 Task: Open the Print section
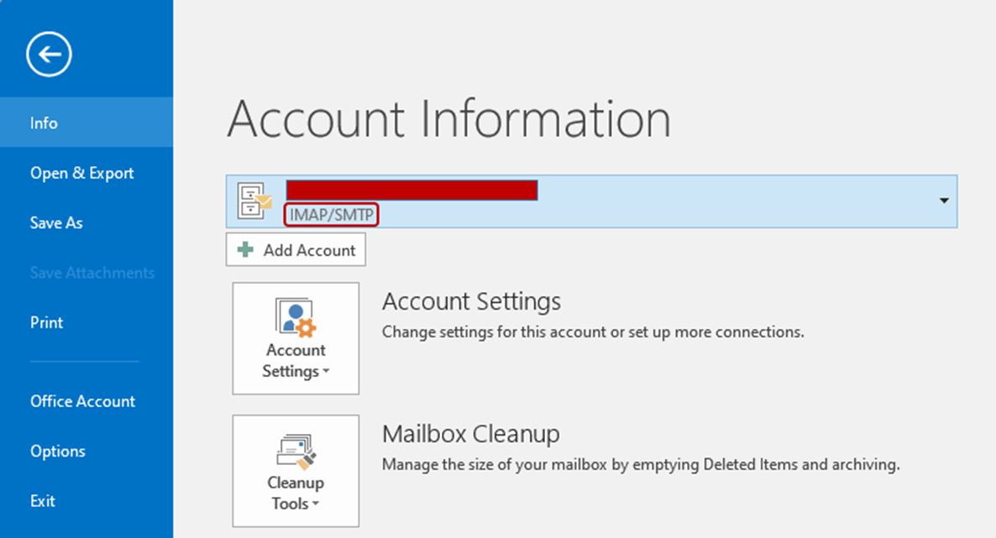[46, 322]
